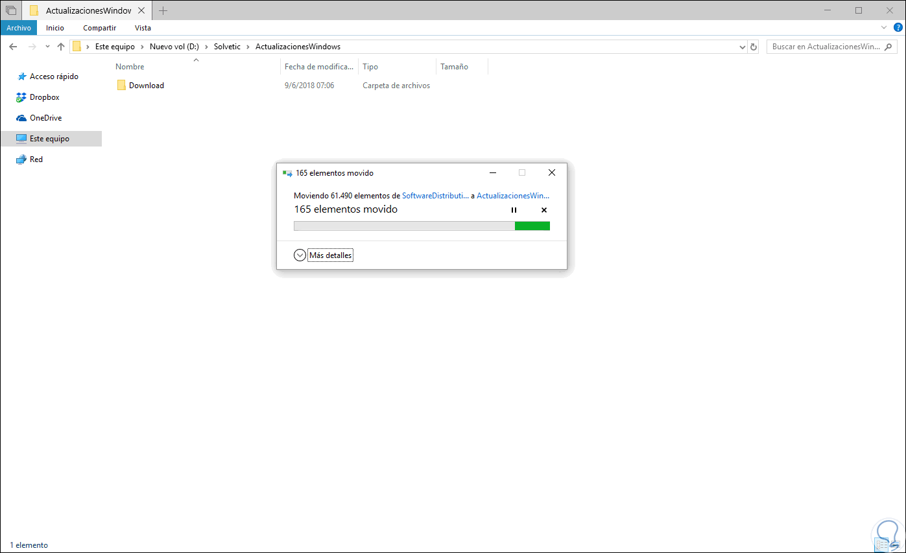The width and height of the screenshot is (906, 553).
Task: Switch to the Vista ribbon tab
Action: (x=143, y=28)
